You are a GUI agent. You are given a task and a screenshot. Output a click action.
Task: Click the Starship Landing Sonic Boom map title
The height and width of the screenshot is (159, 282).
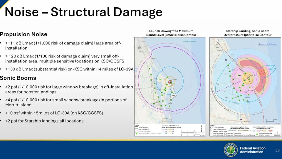pos(247,33)
